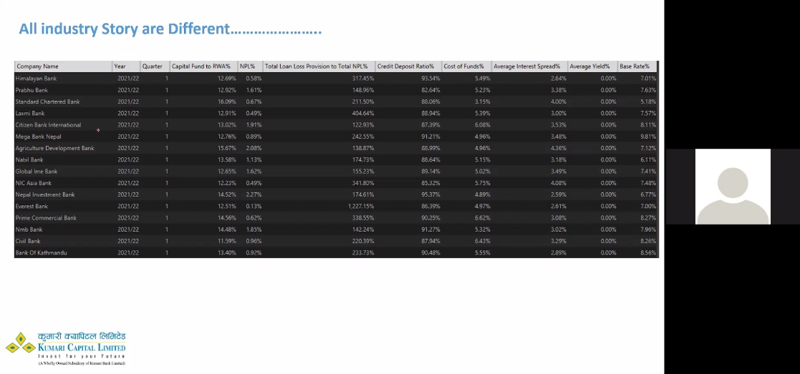Viewport: 800px width, 374px height.
Task: Click the 4.36% interest spread value
Action: click(x=559, y=148)
